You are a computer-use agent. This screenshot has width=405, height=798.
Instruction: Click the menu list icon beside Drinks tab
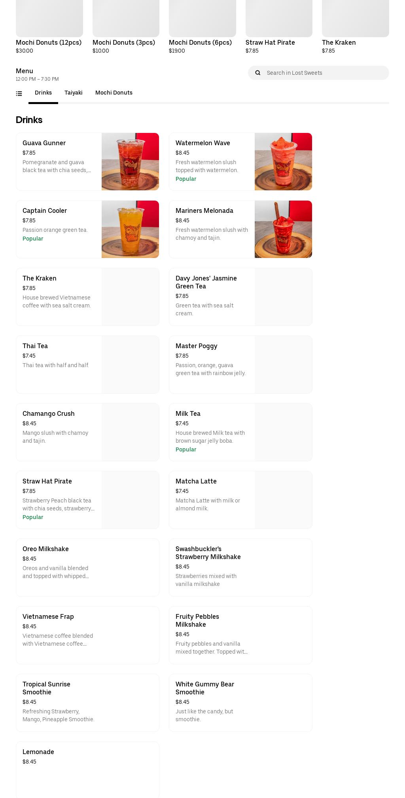point(19,93)
